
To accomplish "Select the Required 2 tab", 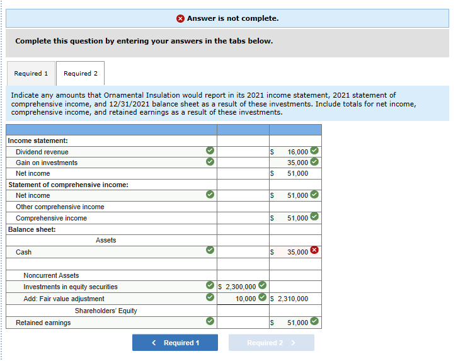I will click(x=81, y=73).
